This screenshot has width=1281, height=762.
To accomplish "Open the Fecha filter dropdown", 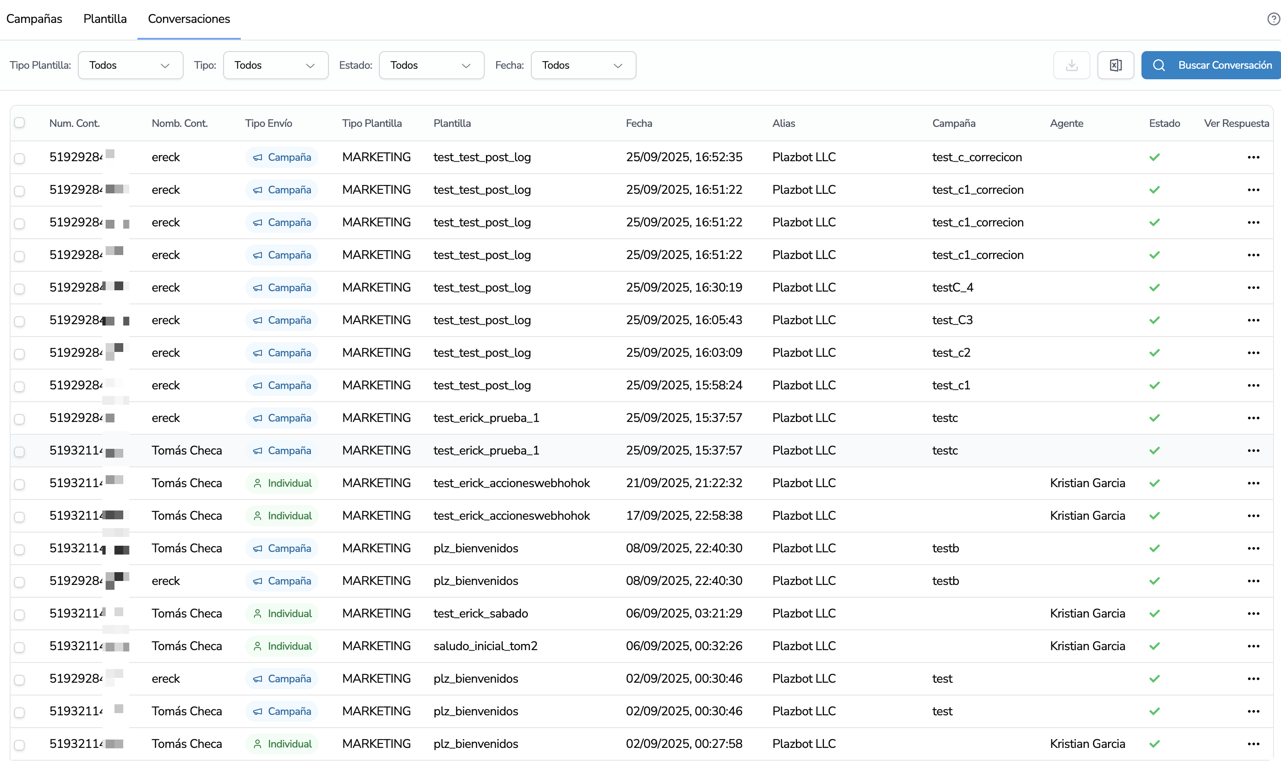I will pos(583,65).
